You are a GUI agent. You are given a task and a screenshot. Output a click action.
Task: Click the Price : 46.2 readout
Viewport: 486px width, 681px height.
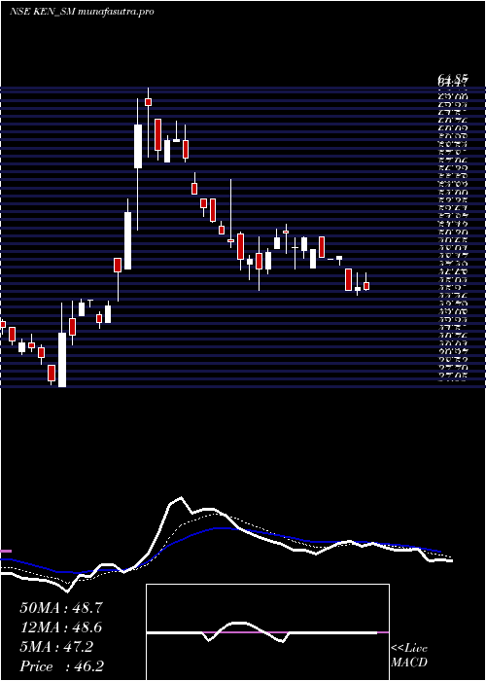61,665
